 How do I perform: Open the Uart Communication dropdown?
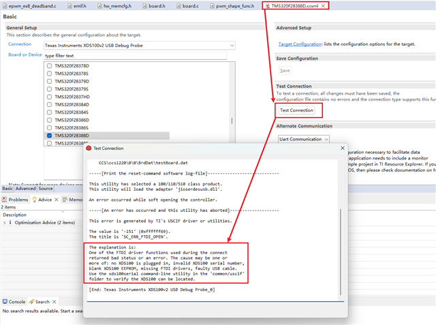coord(304,139)
